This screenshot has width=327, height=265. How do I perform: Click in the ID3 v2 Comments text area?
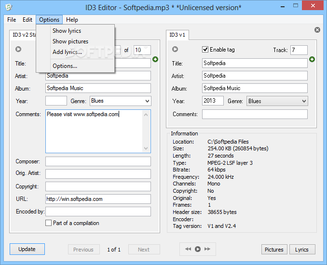(x=94, y=131)
